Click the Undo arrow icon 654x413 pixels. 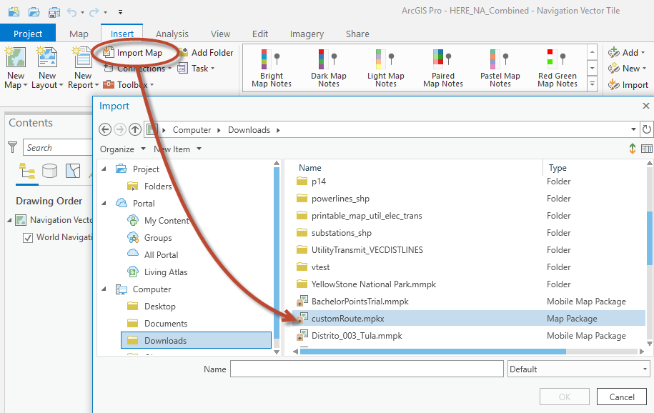coord(72,12)
